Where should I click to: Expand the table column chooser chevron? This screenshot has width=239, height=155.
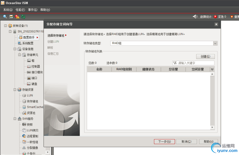coord(212,69)
